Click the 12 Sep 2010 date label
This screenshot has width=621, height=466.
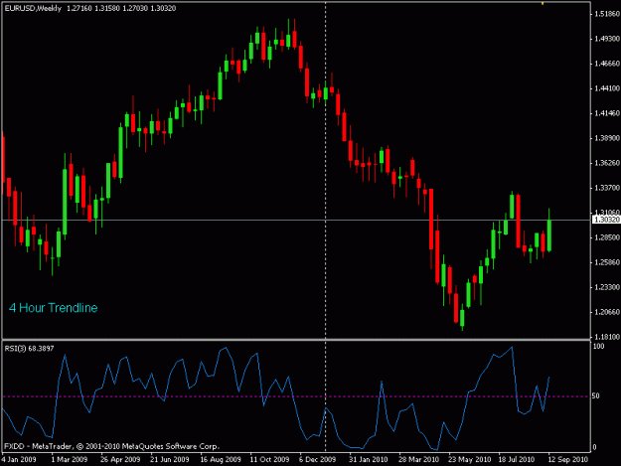(x=568, y=460)
